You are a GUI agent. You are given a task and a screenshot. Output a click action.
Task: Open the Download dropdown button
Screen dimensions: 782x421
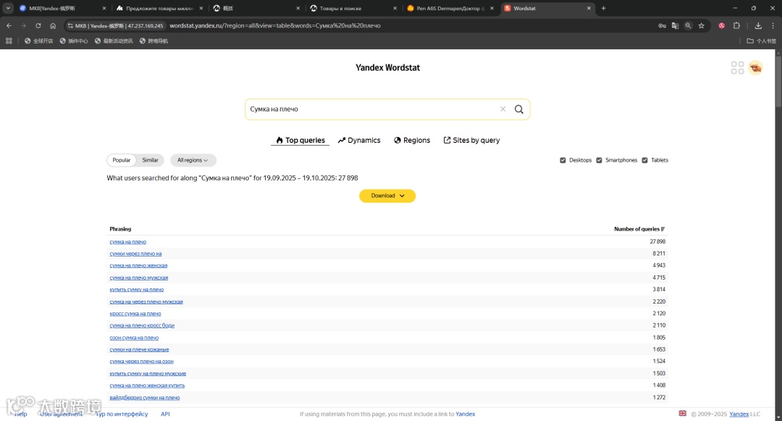(x=387, y=196)
